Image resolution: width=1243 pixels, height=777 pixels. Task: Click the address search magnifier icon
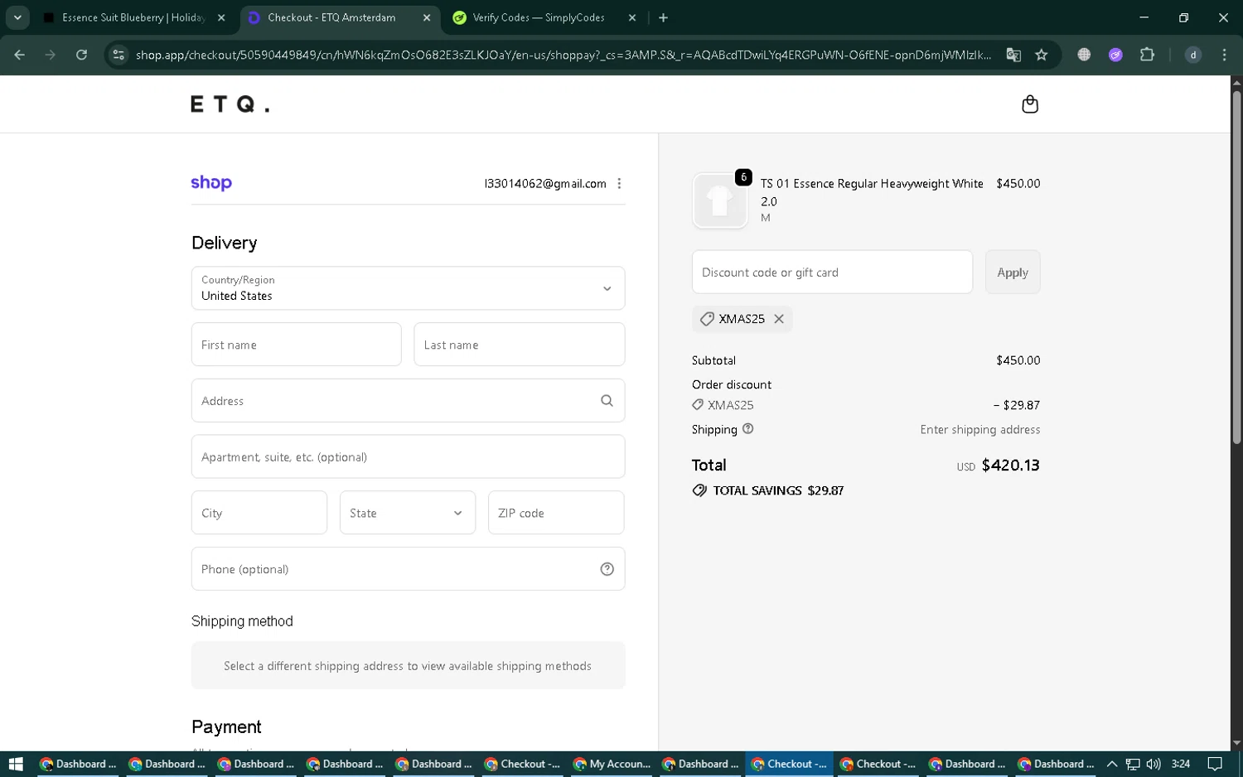point(607,401)
